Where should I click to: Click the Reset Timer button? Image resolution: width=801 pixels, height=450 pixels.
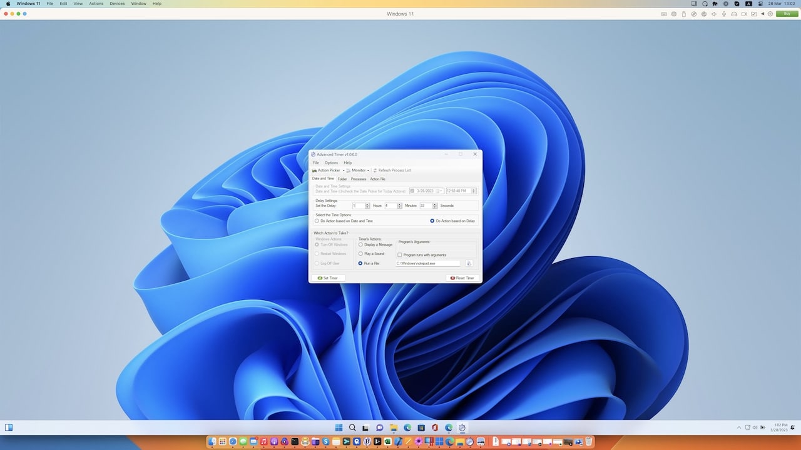click(x=462, y=278)
